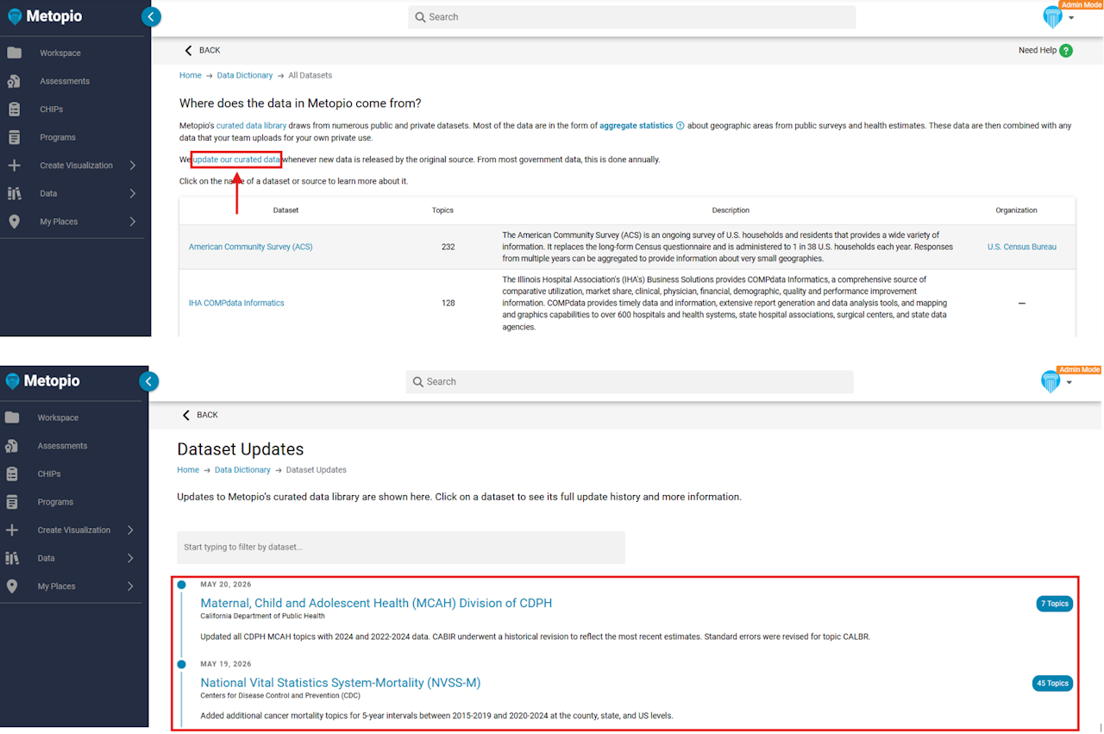Click the CHIPs clipboard icon on All Datasets page
Screen dimensions: 1104x734
tap(14, 110)
